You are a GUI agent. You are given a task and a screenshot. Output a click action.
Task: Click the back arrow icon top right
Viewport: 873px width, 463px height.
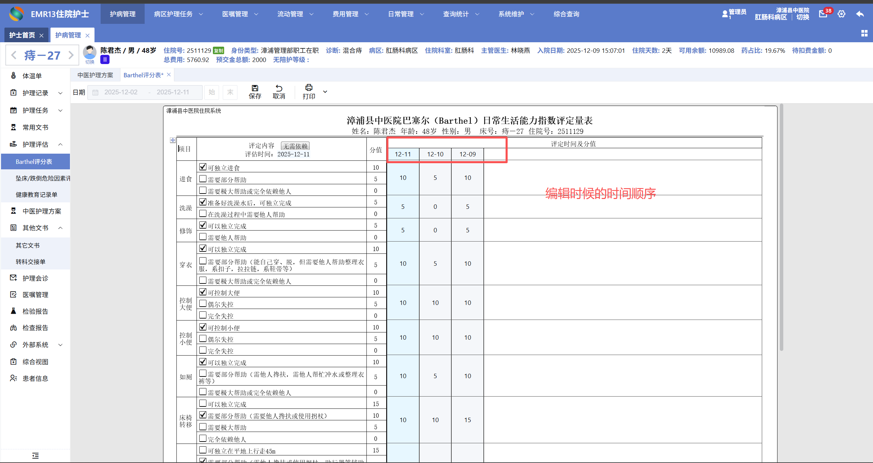[x=860, y=14]
